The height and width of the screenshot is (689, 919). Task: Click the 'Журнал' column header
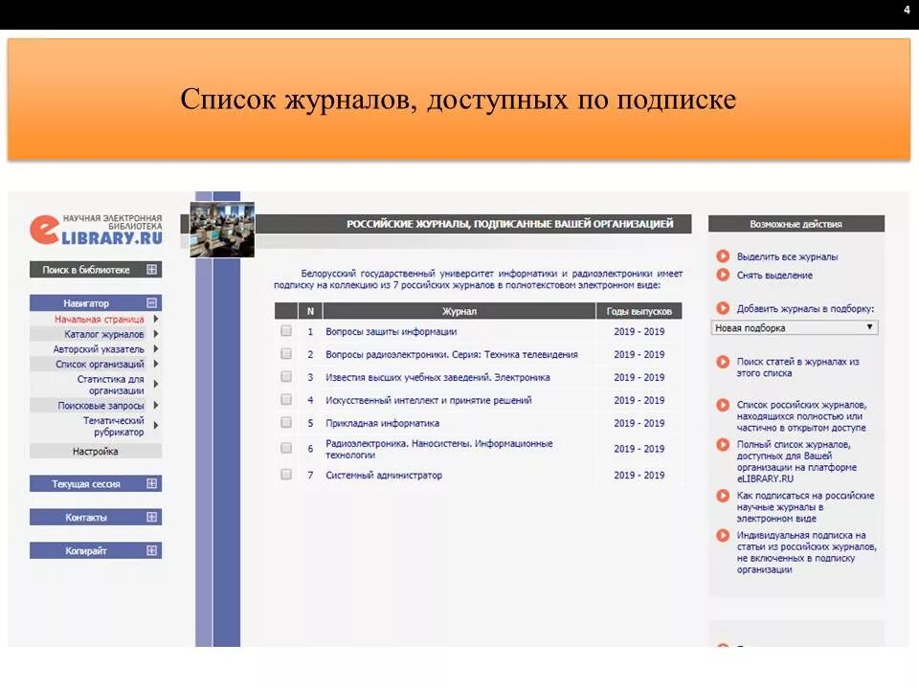pyautogui.click(x=459, y=311)
